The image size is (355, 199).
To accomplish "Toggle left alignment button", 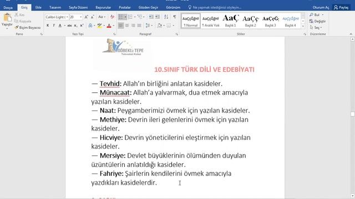I will point(121,25).
